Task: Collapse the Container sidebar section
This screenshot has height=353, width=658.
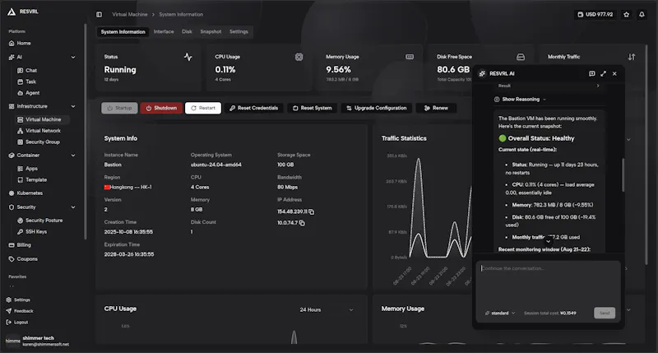Action: pos(73,156)
